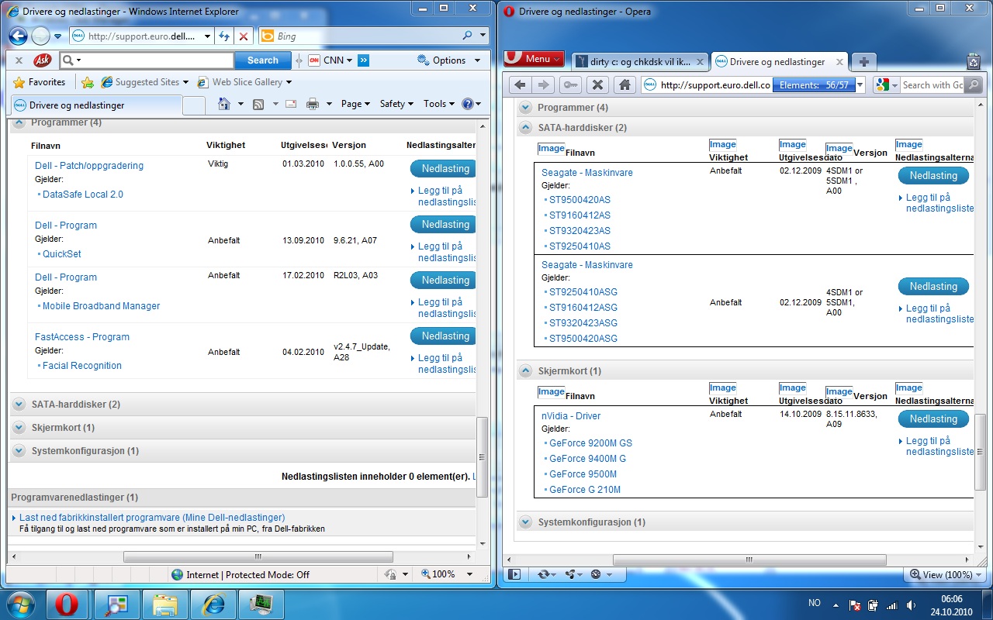Click Nedlasting button for QuickSet in IE

click(442, 224)
